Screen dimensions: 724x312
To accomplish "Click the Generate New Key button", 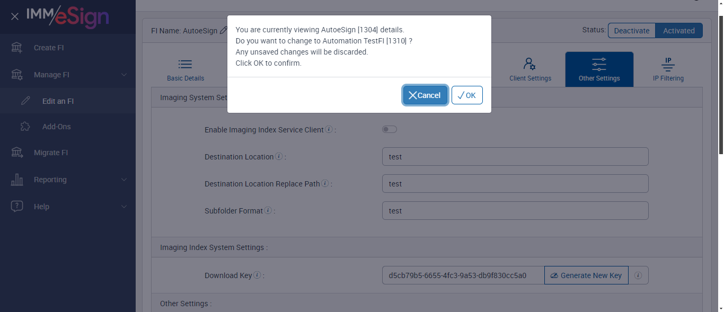I will [x=586, y=275].
